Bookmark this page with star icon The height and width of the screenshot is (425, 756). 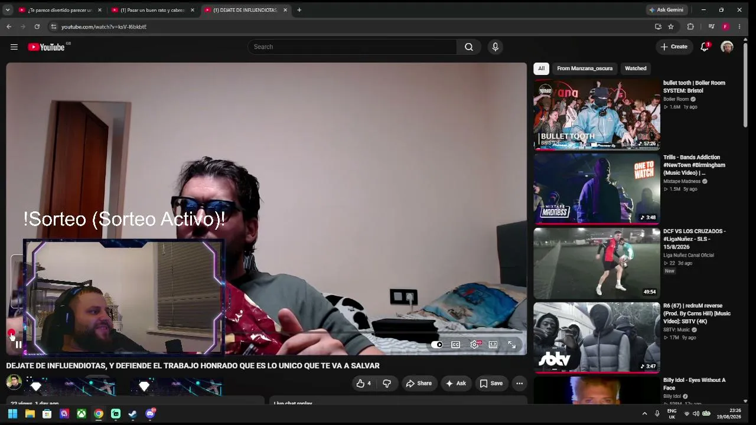671,27
